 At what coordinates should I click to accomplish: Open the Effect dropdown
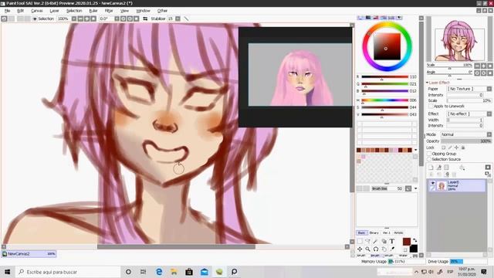pyautogui.click(x=489, y=114)
